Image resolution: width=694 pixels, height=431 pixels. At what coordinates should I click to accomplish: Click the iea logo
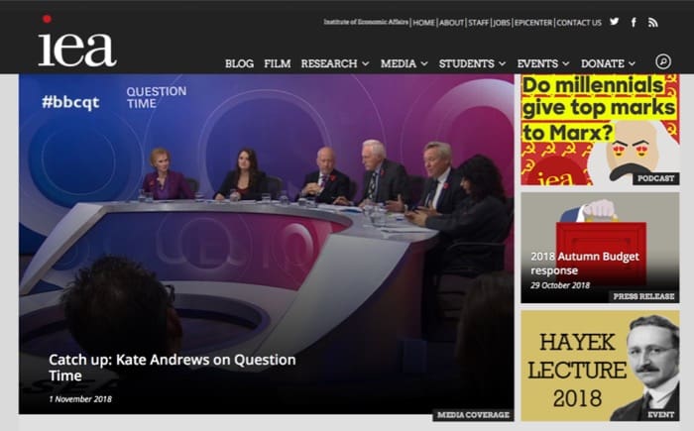tap(77, 42)
